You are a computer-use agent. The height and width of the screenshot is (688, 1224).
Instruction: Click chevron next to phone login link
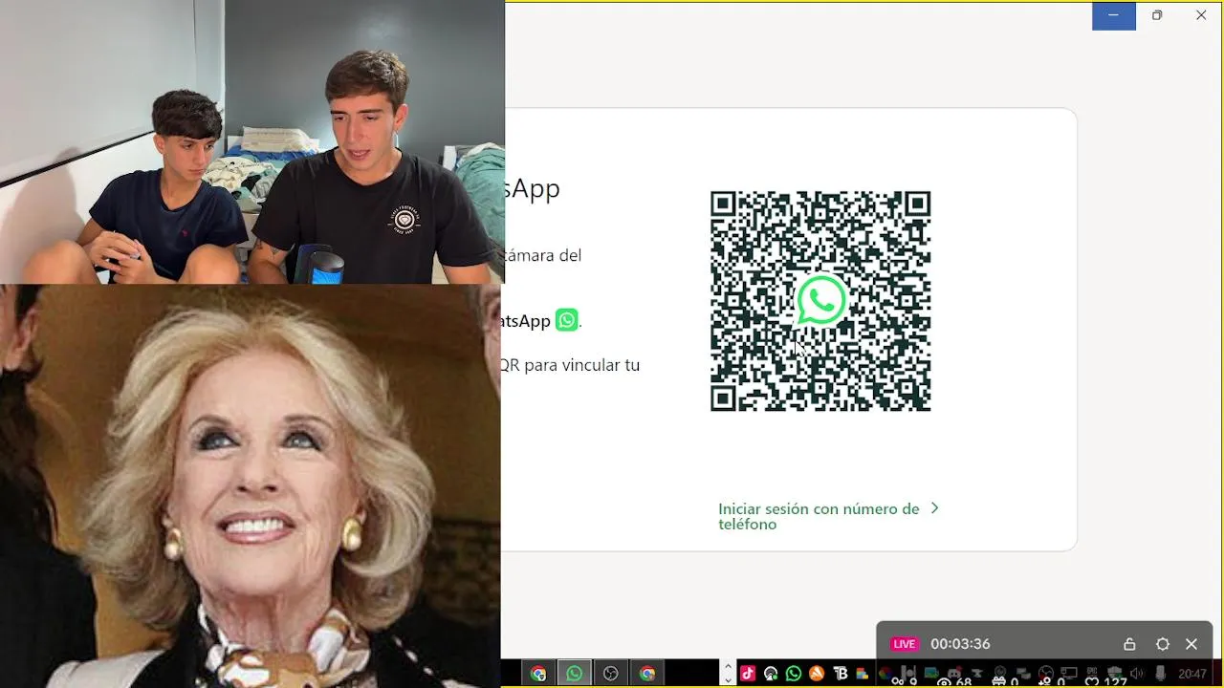pos(934,508)
